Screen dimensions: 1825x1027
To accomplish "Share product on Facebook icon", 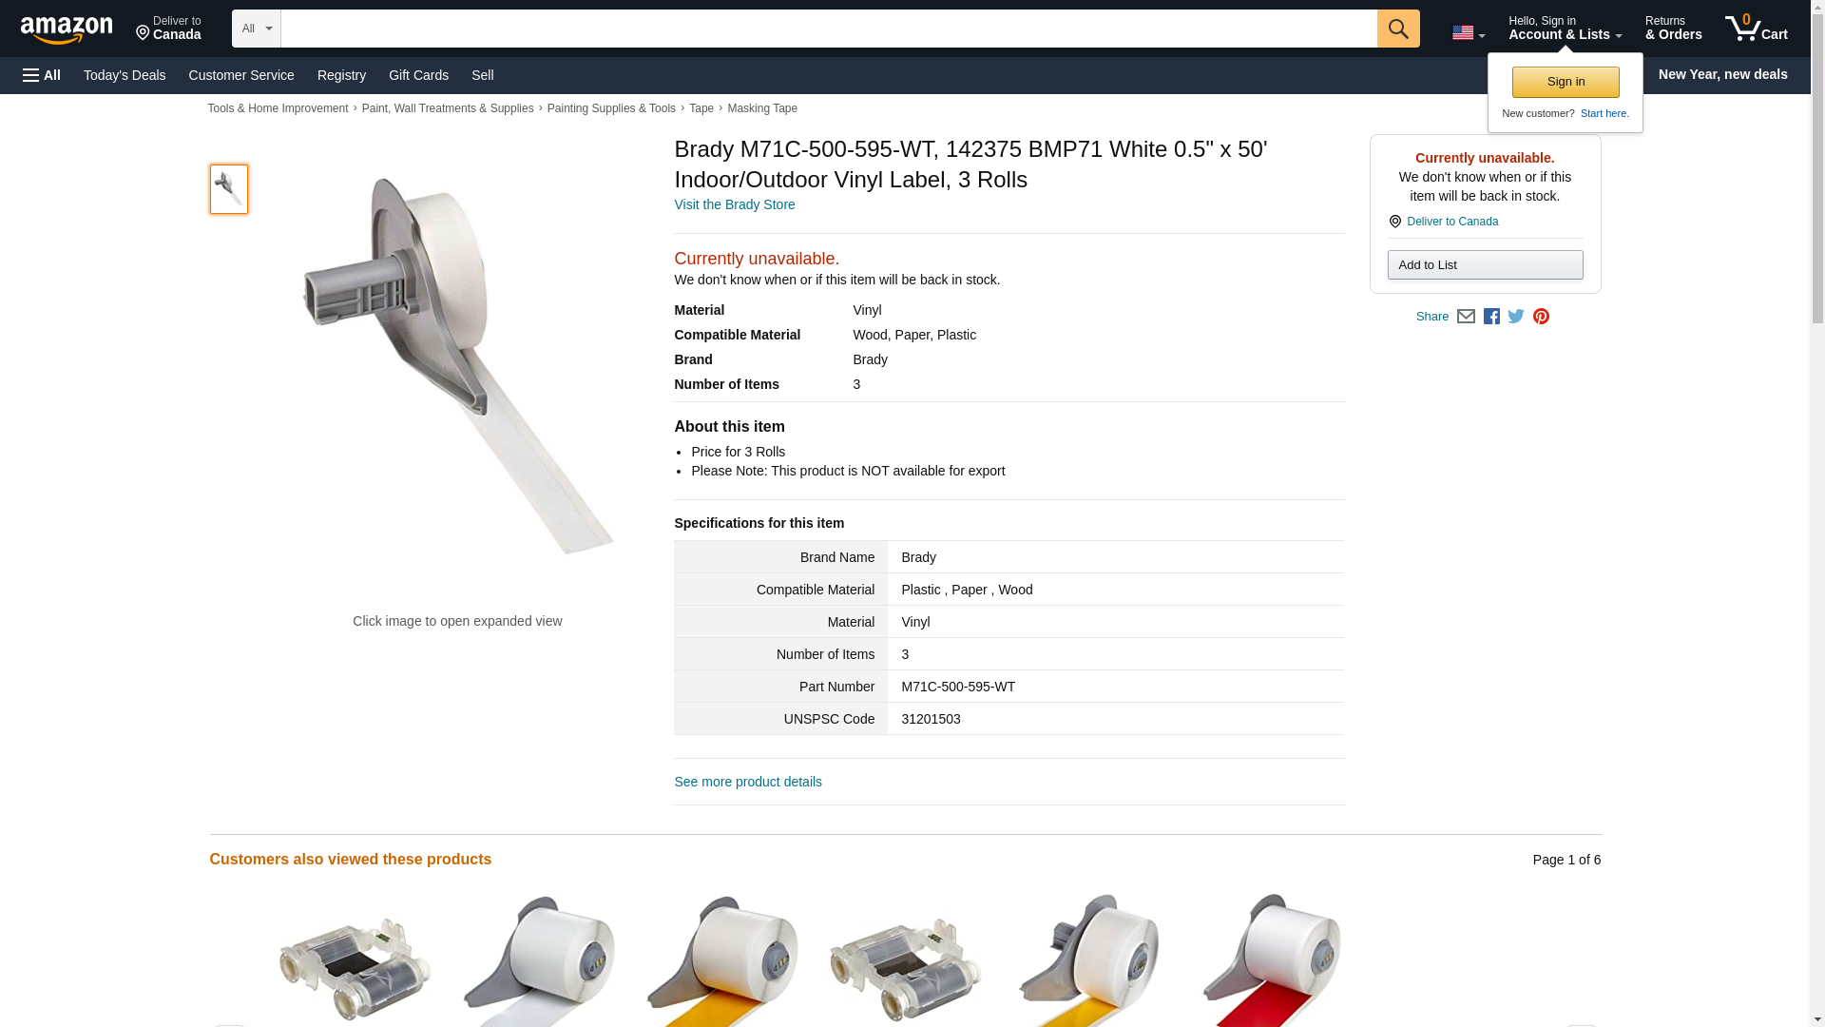I will (x=1491, y=317).
